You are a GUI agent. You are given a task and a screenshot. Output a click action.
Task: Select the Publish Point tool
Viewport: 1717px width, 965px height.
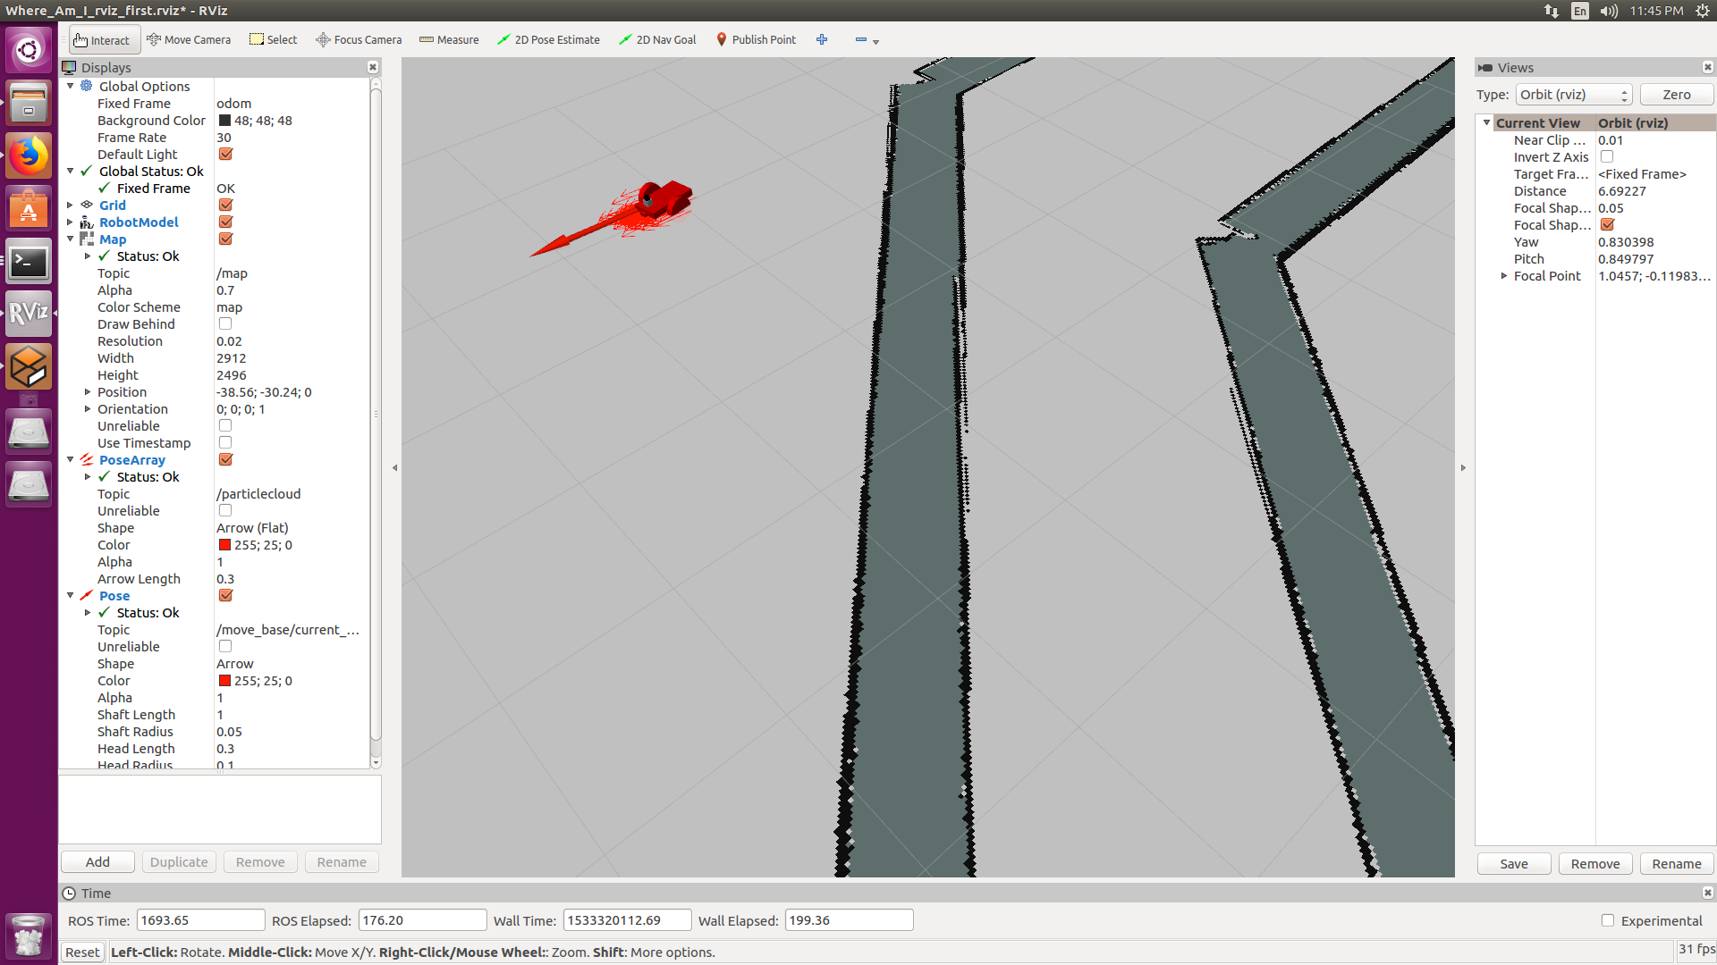click(756, 39)
